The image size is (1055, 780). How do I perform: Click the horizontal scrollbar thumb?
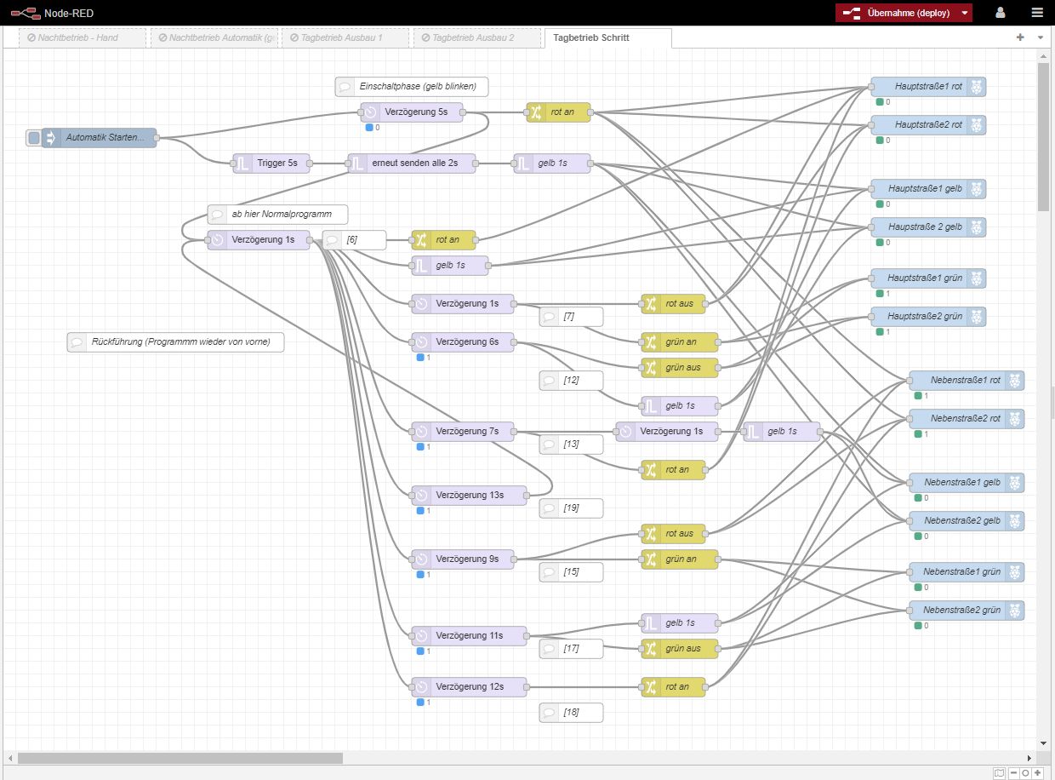point(180,758)
